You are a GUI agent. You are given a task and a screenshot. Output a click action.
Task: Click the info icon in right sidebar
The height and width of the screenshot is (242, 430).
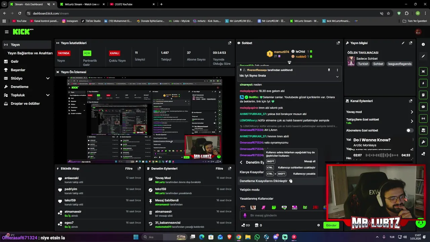point(423,45)
